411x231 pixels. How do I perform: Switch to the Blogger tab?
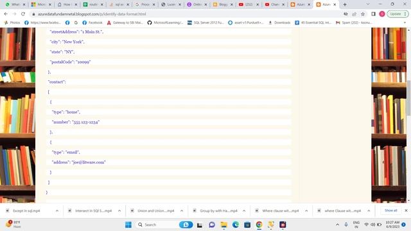[223, 4]
